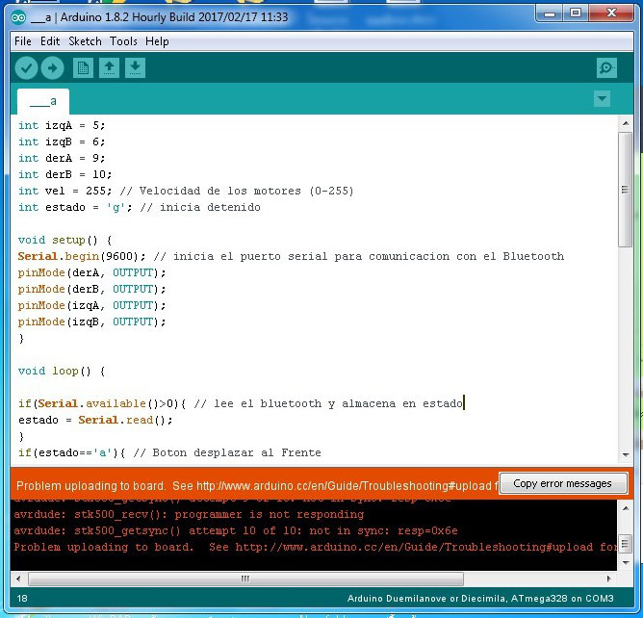Click the console horizontal scrollbar thumb
The image size is (643, 618).
(x=245, y=579)
